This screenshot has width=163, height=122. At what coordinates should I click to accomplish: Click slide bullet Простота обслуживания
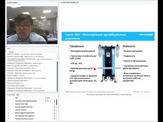coord(134,61)
